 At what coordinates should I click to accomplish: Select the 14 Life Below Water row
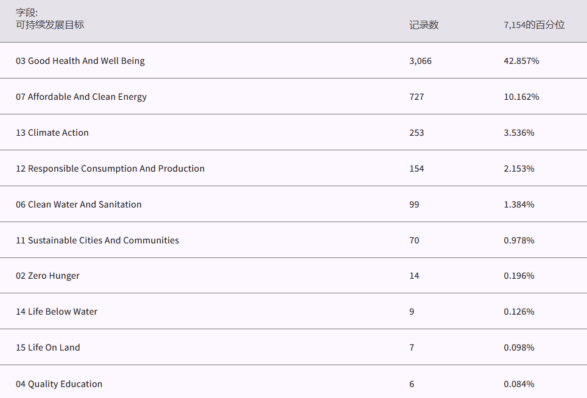pos(57,312)
